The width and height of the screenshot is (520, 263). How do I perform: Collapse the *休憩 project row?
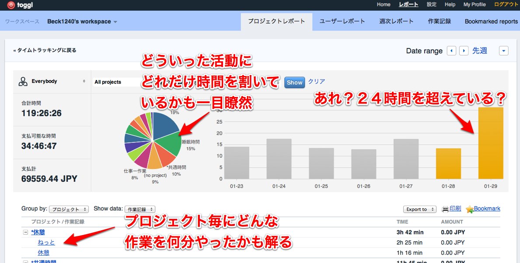pyautogui.click(x=25, y=232)
